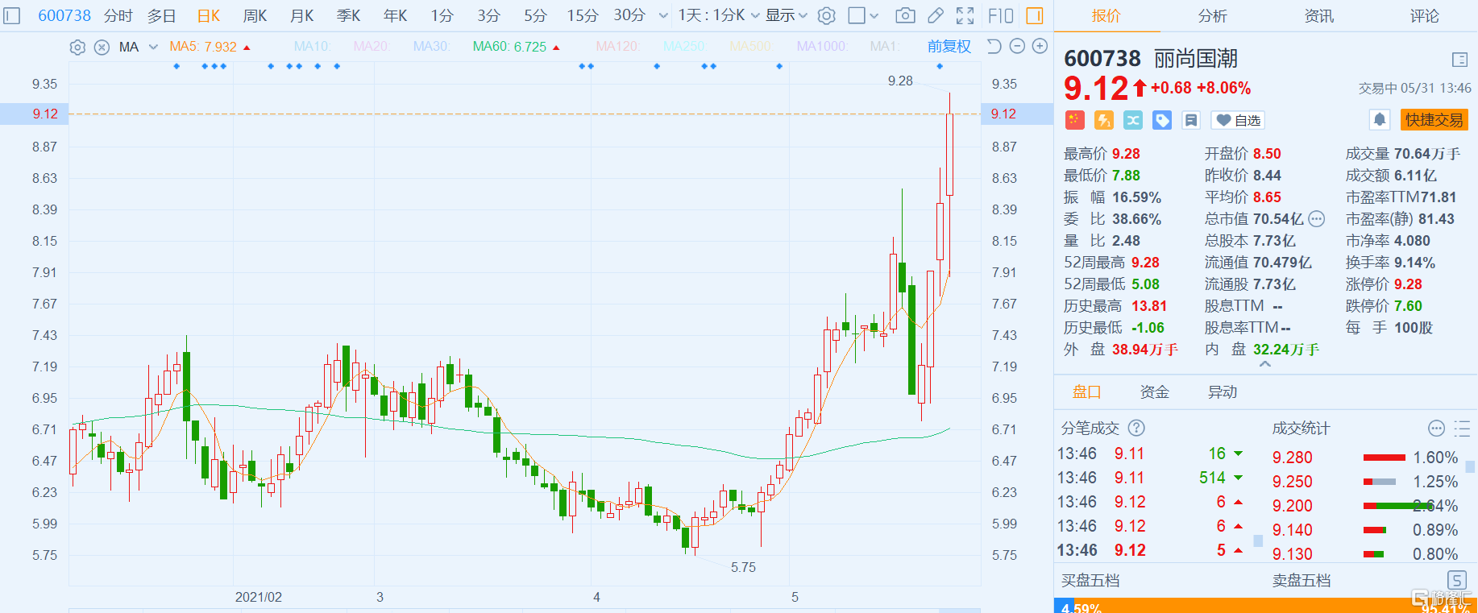1478x613 pixels.
Task: Remove the MA indicator with X icon
Action: tap(102, 47)
